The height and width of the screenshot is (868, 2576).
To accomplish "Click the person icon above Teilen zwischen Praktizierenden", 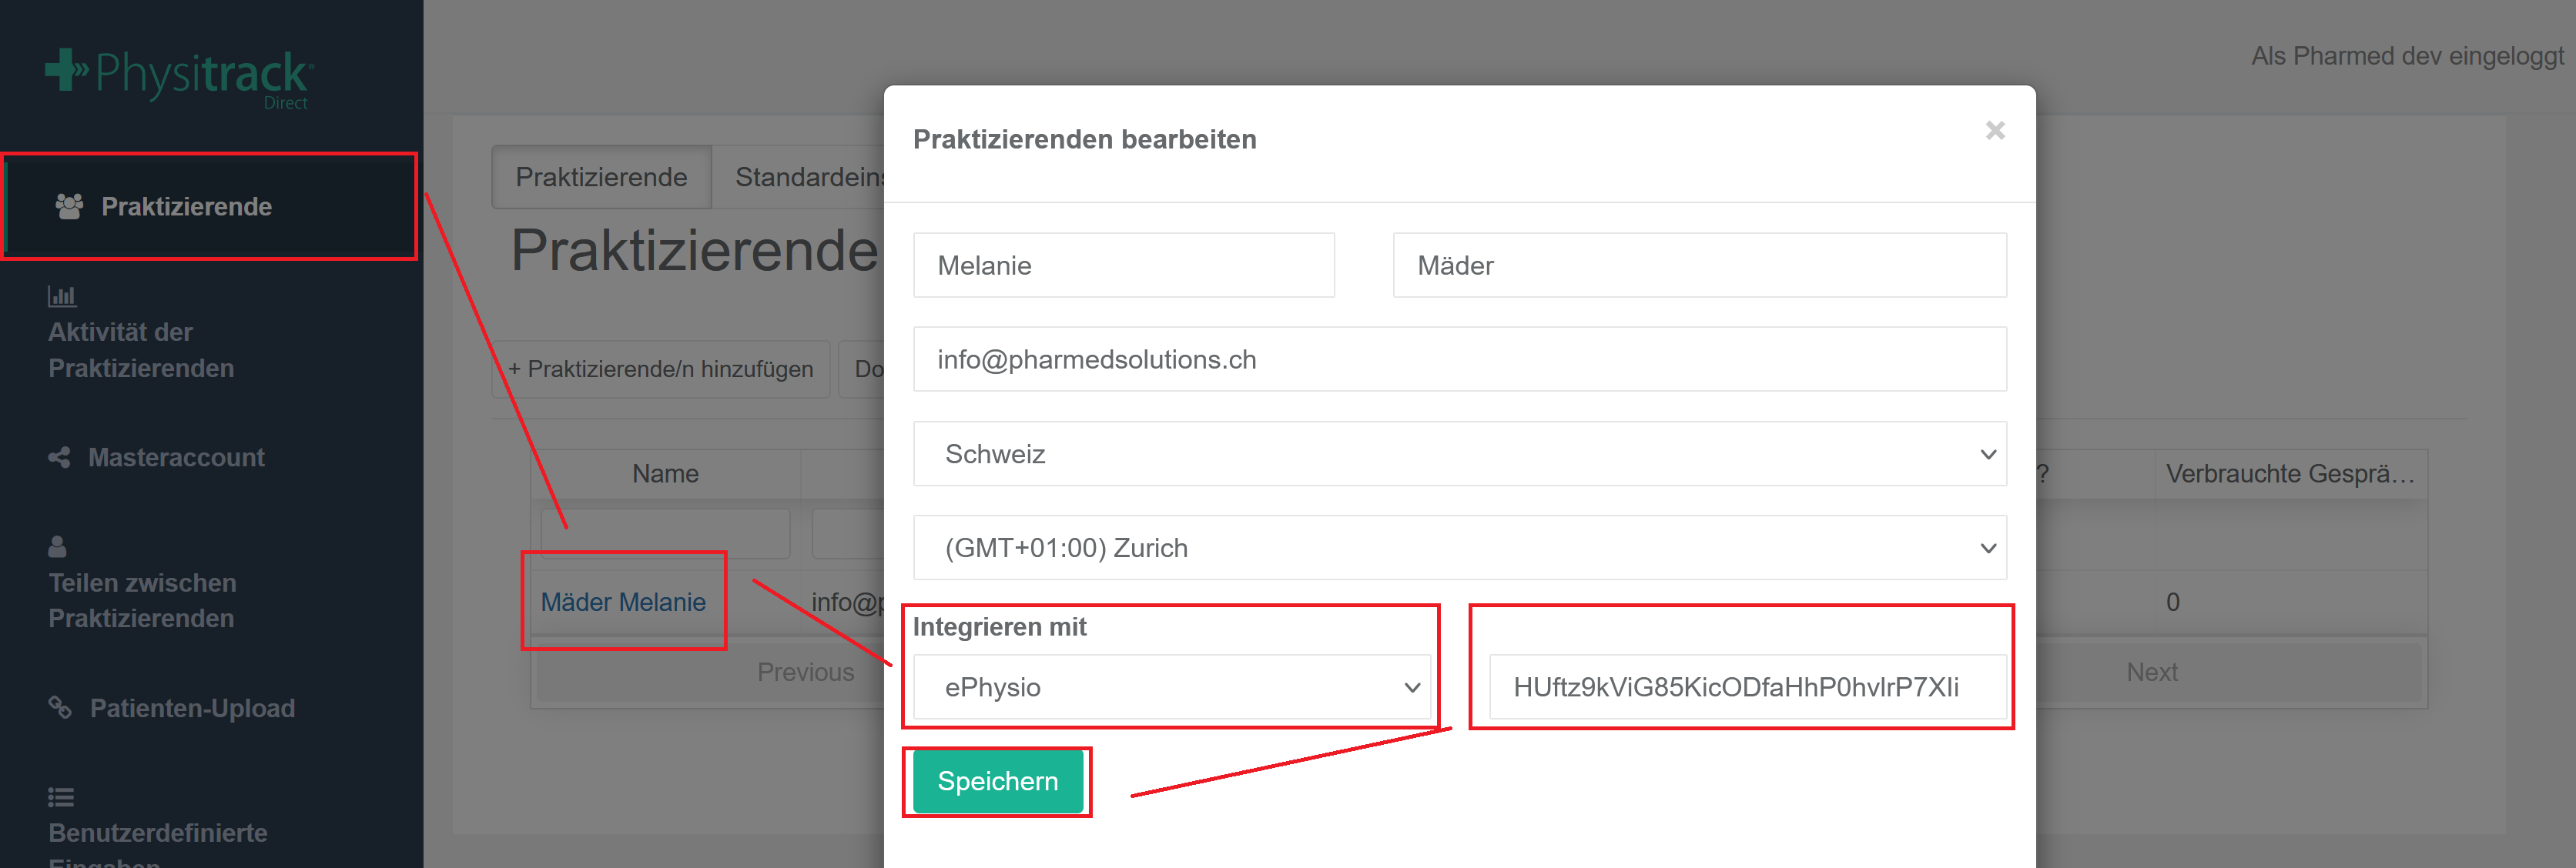I will (x=57, y=546).
